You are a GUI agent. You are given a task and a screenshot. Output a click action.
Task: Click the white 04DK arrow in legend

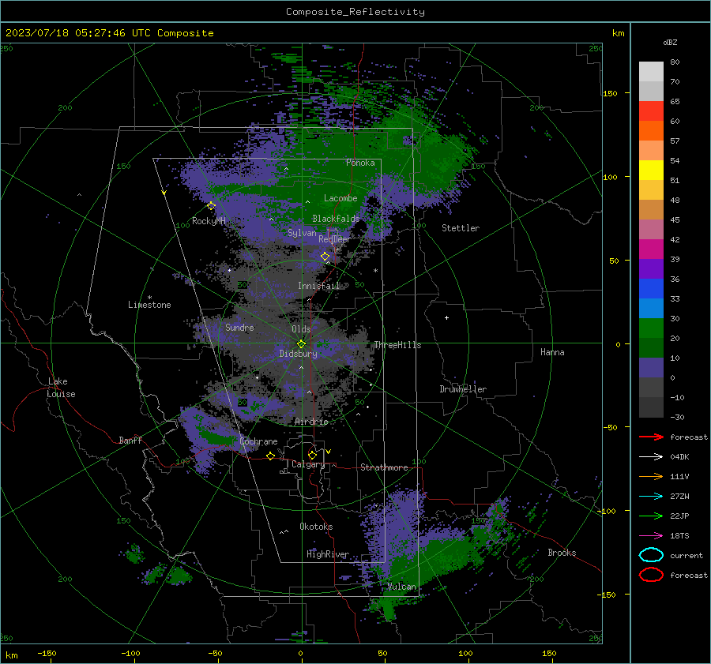tap(651, 456)
